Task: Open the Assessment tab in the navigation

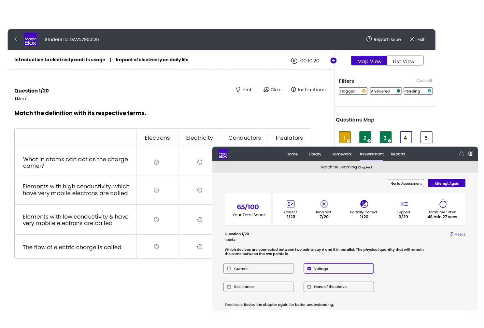Action: 371,154
